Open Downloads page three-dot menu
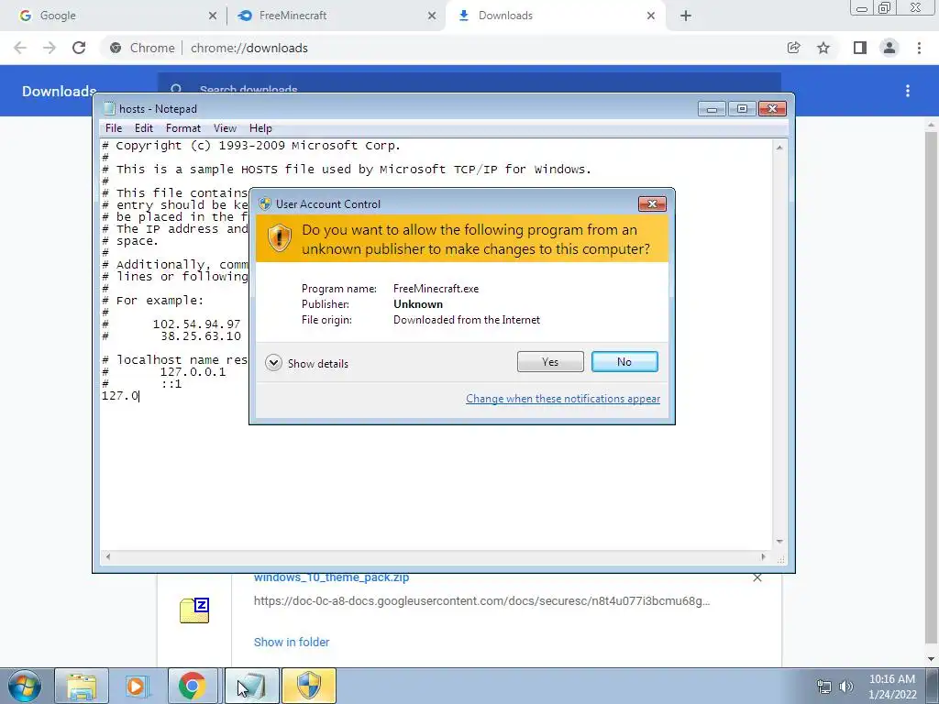Screen dimensions: 939x704 (908, 91)
